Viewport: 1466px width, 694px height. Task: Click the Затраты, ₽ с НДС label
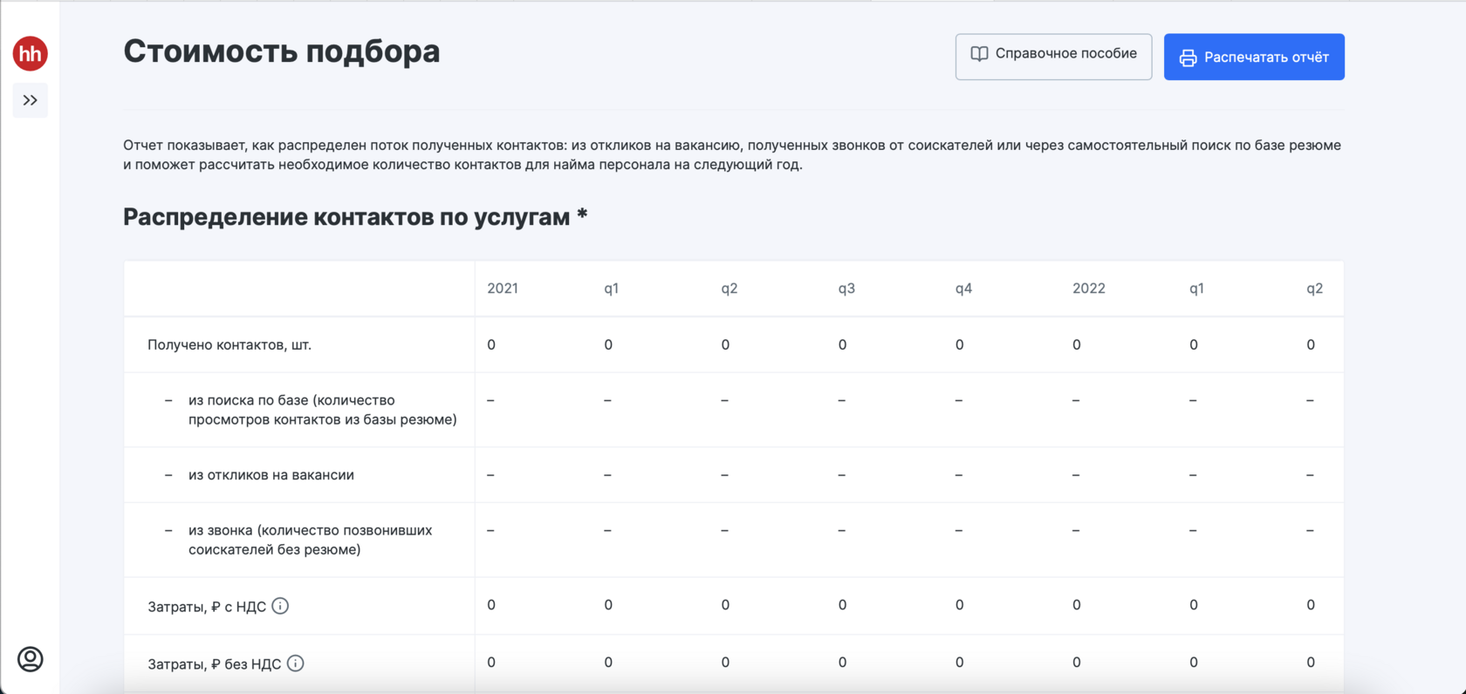[x=206, y=607]
